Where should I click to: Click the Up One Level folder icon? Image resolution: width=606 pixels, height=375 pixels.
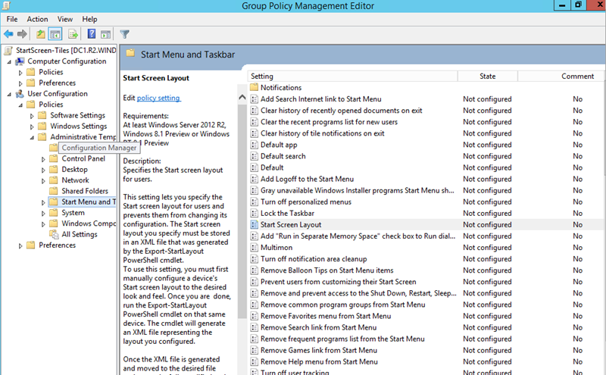point(41,34)
